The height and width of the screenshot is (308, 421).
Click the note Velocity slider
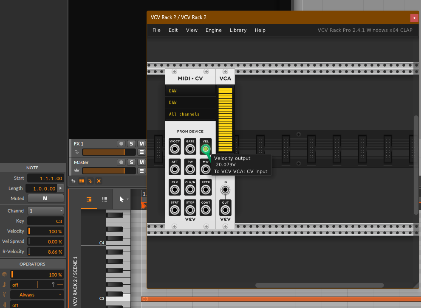coord(45,231)
